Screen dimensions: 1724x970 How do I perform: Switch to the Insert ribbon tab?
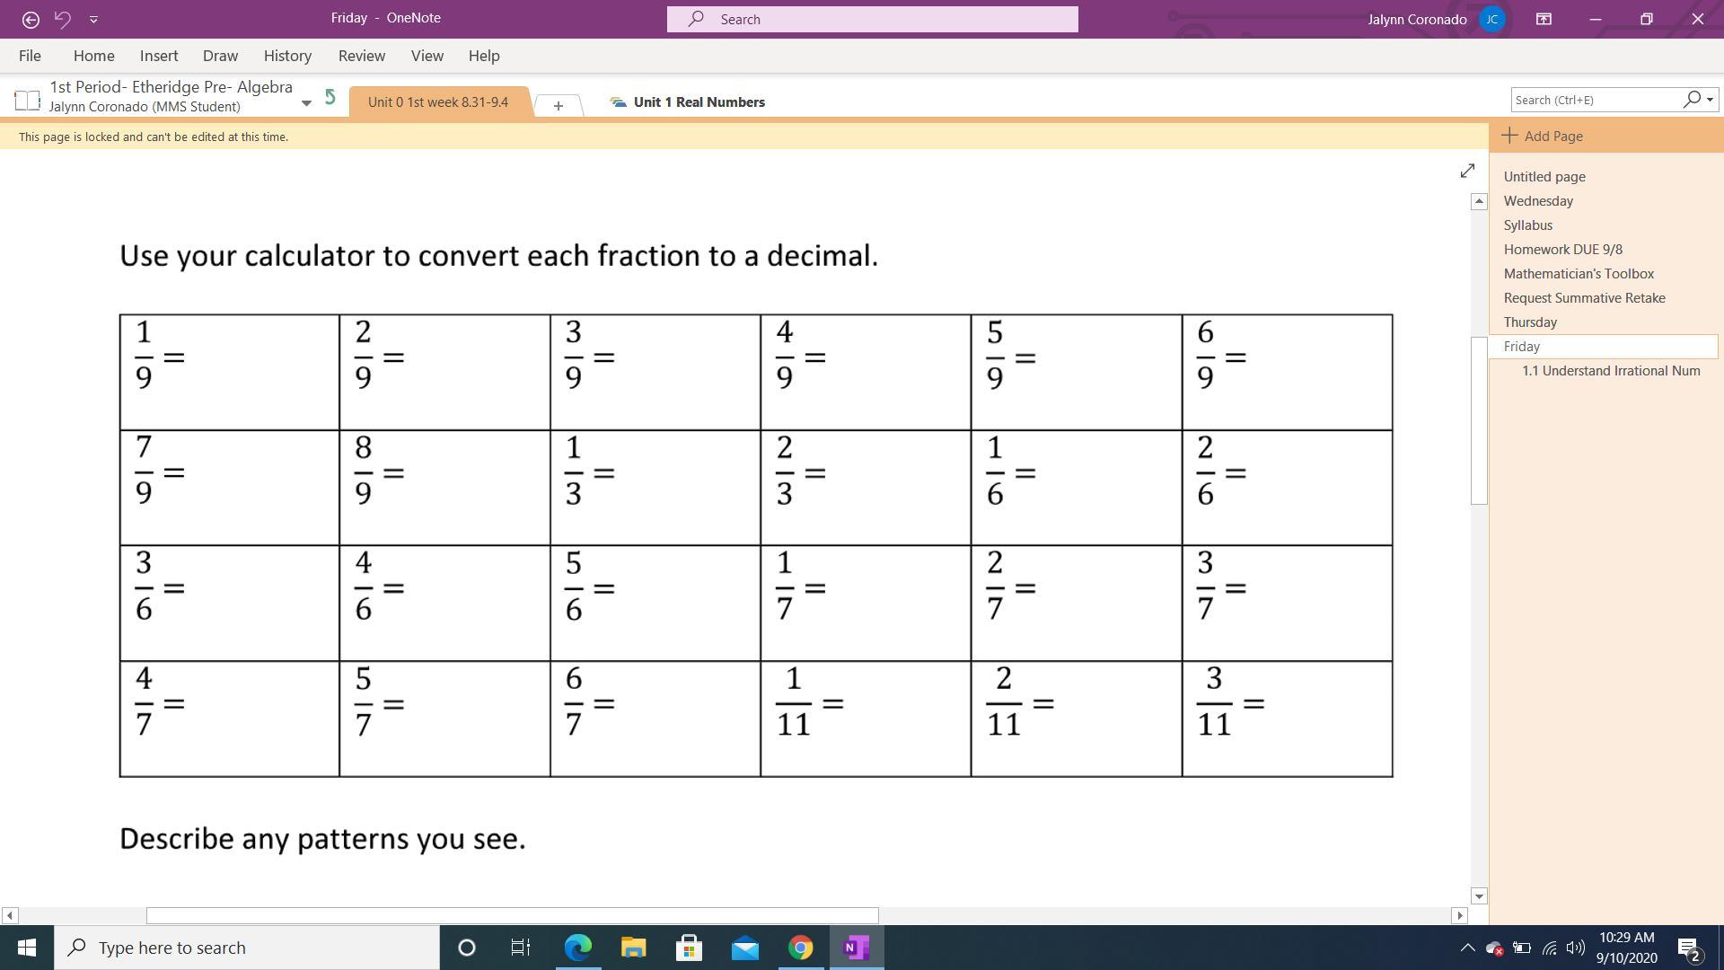[x=157, y=56]
